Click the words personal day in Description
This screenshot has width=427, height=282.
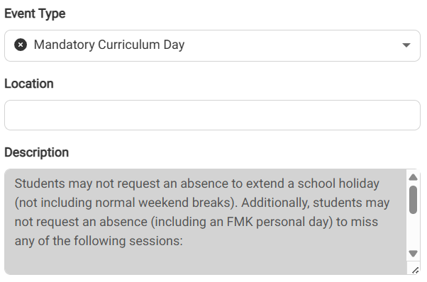(294, 222)
